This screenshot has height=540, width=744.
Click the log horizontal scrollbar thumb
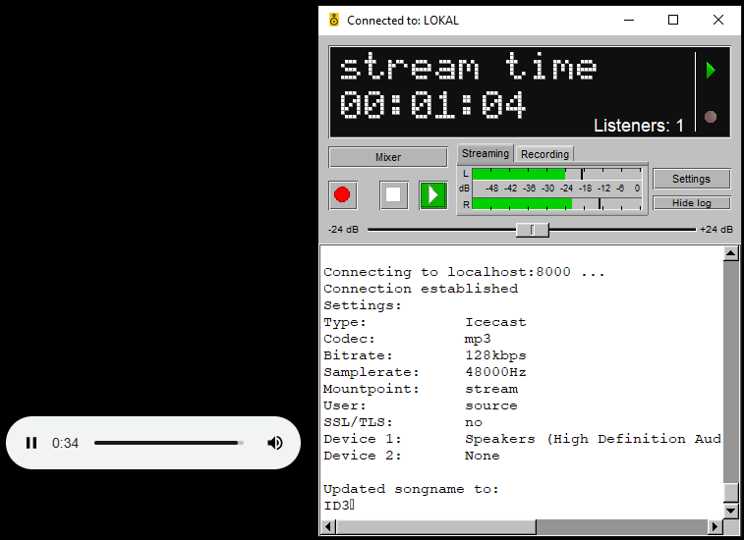point(436,526)
